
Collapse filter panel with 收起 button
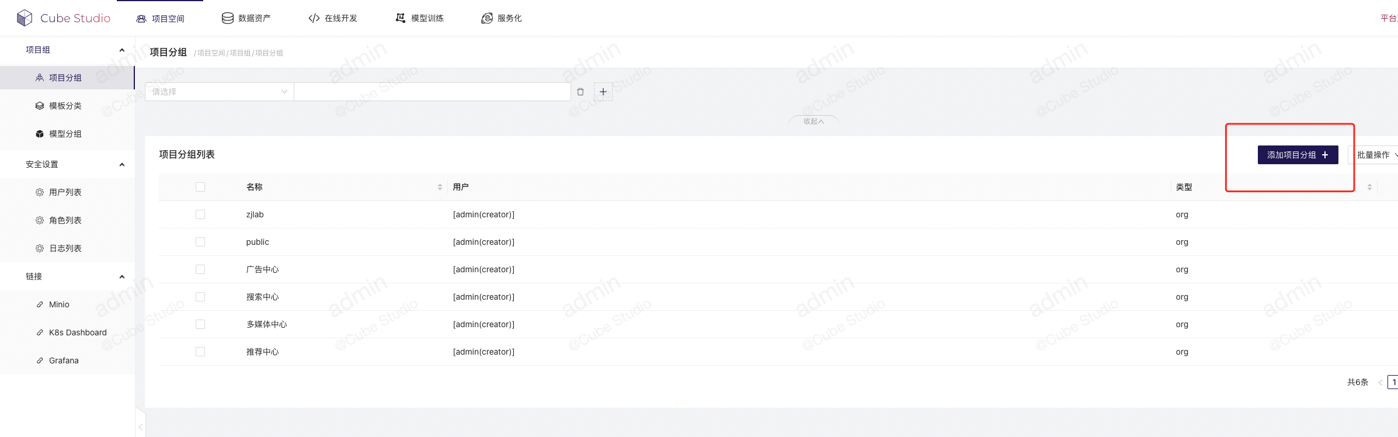pyautogui.click(x=813, y=122)
